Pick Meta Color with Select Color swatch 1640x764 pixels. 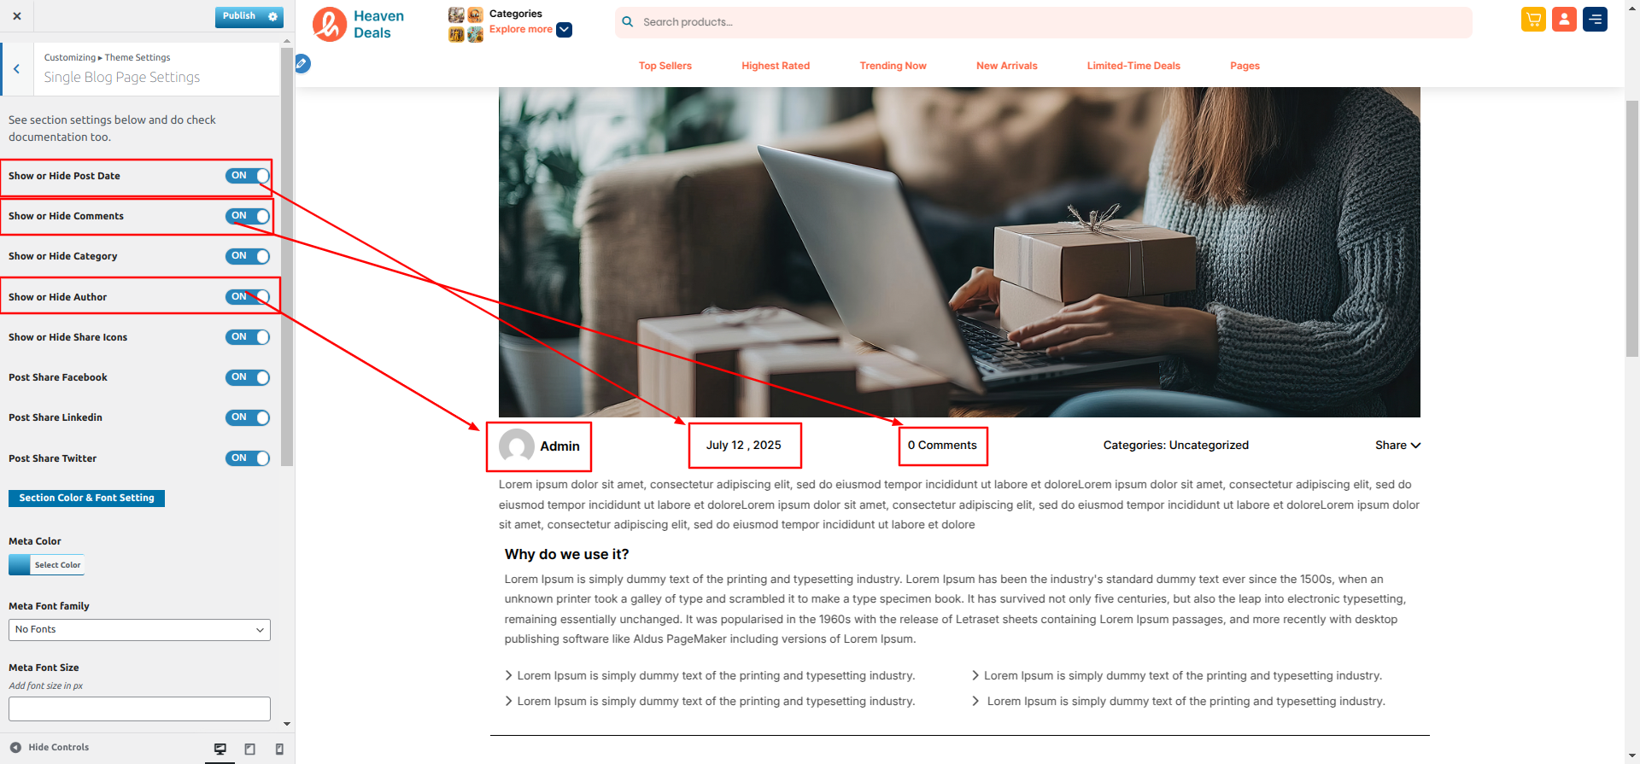pos(47,565)
